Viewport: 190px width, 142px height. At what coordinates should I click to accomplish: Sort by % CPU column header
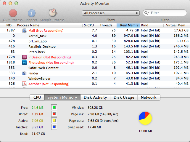point(90,25)
